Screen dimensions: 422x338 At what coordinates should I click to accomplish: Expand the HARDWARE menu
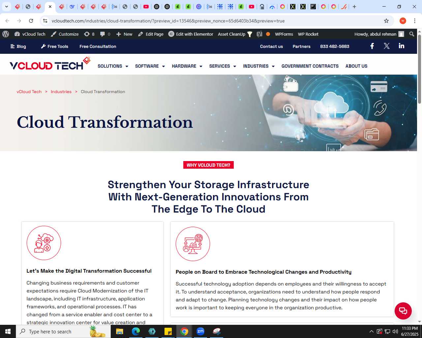[187, 66]
